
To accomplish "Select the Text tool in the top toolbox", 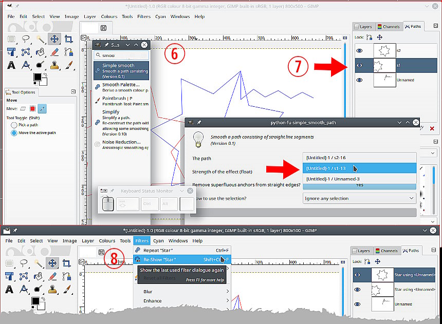I will [11, 65].
